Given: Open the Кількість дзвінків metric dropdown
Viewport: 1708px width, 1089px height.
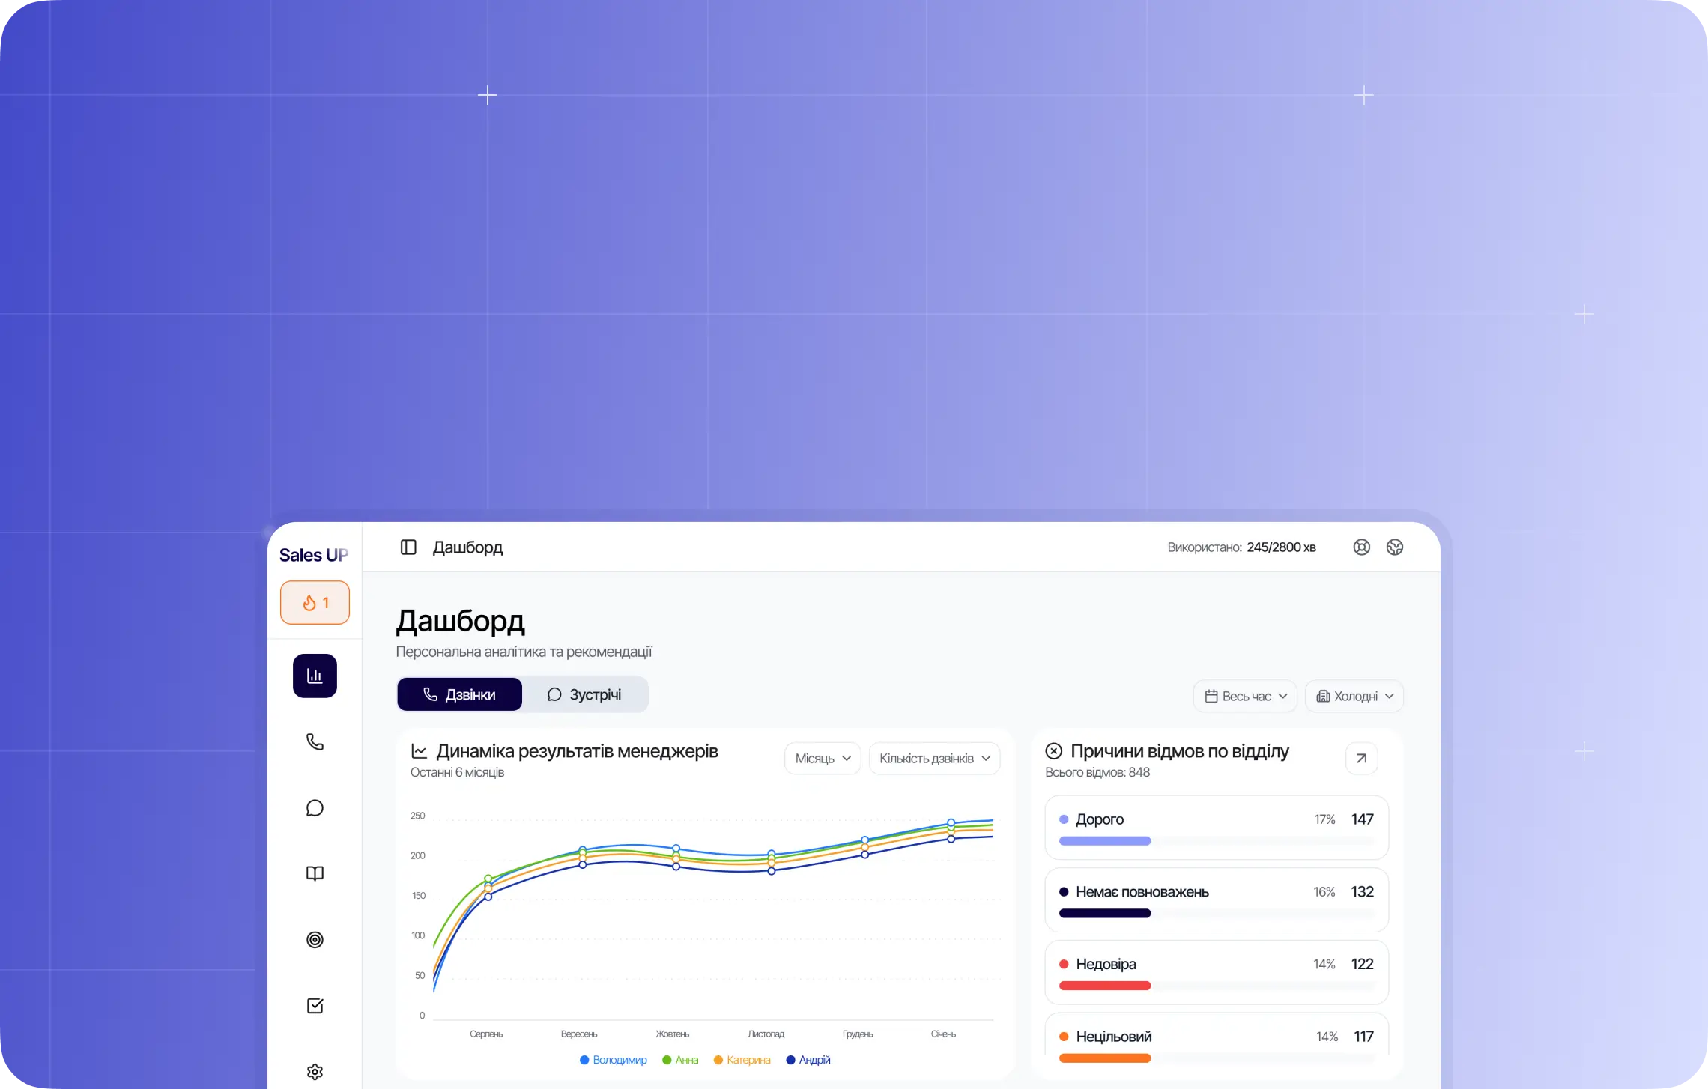Looking at the screenshot, I should [934, 759].
